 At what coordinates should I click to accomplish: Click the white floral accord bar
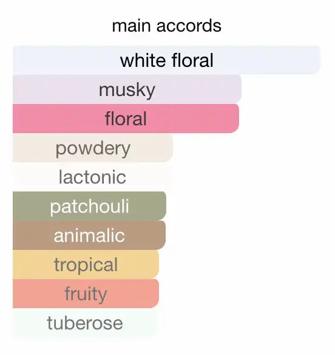(167, 60)
